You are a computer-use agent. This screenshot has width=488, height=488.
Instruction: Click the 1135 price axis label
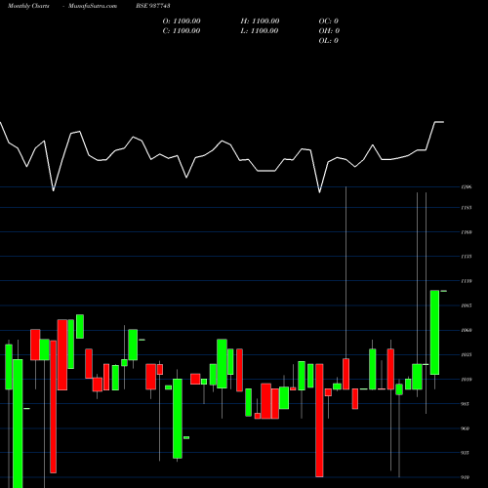pyautogui.click(x=467, y=257)
